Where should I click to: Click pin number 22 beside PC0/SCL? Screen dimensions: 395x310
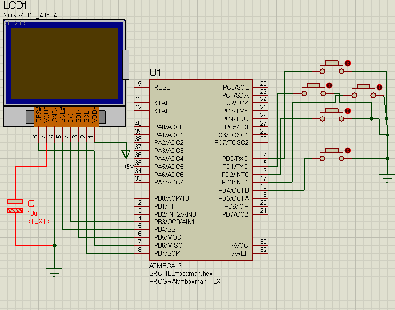click(263, 84)
